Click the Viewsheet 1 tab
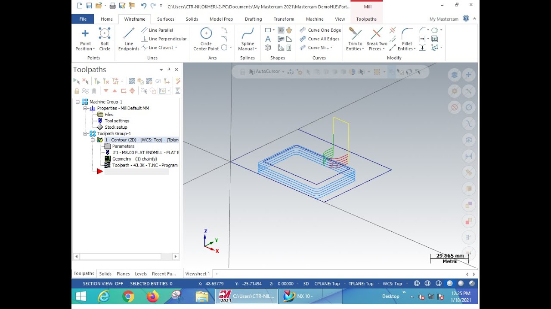The width and height of the screenshot is (551, 309). pos(198,274)
